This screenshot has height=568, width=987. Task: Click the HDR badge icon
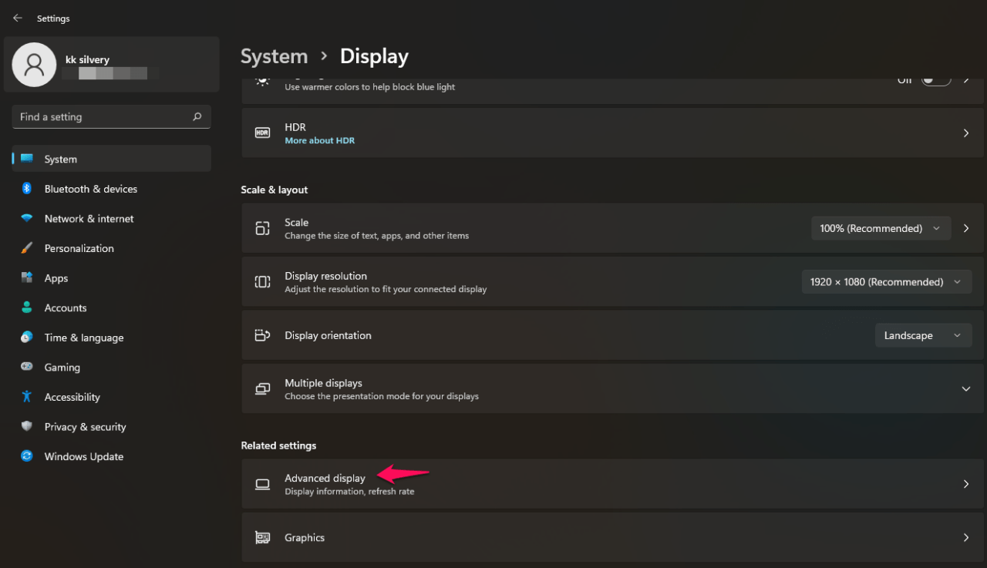pyautogui.click(x=262, y=133)
